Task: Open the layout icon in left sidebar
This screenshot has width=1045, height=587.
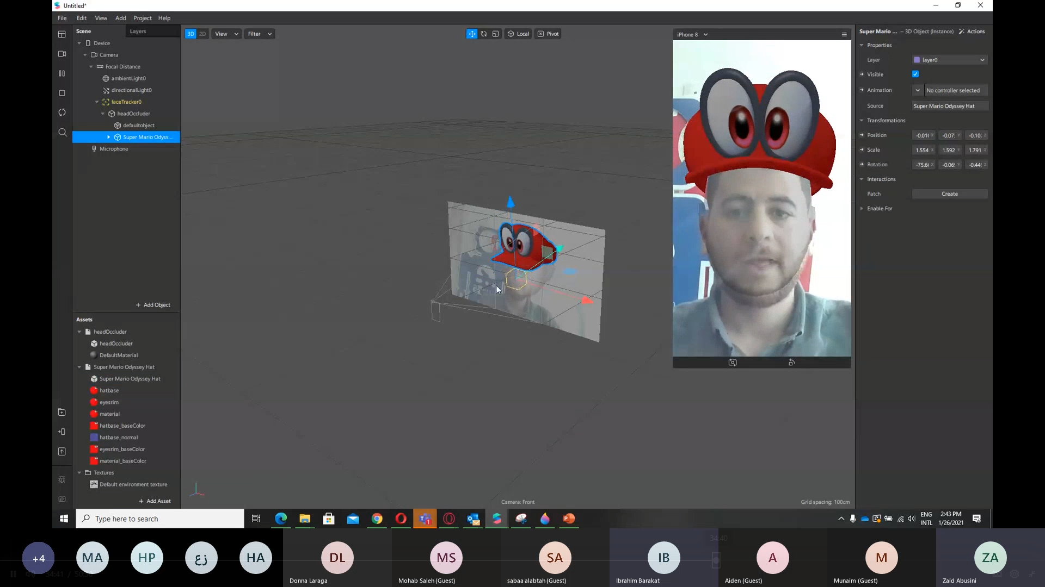Action: (62, 34)
